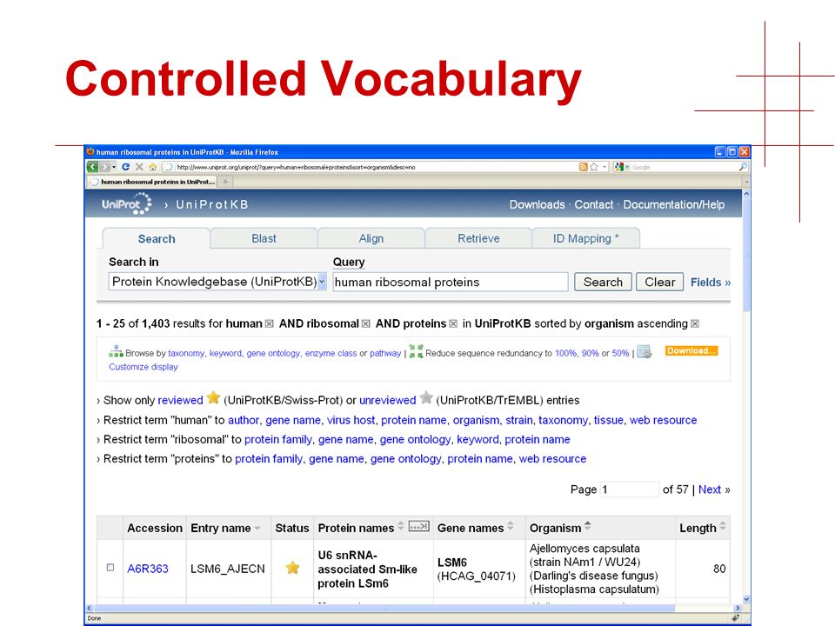Click the Page number field

click(630, 489)
